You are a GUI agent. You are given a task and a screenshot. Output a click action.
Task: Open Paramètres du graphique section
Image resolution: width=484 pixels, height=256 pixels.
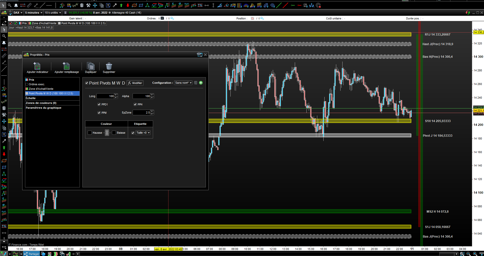tap(52, 108)
